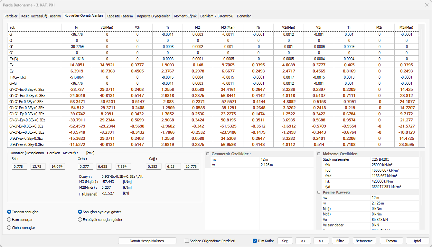Select En büyük sonuçları göster option
Screen dimensions: 432x247
pos(80,220)
